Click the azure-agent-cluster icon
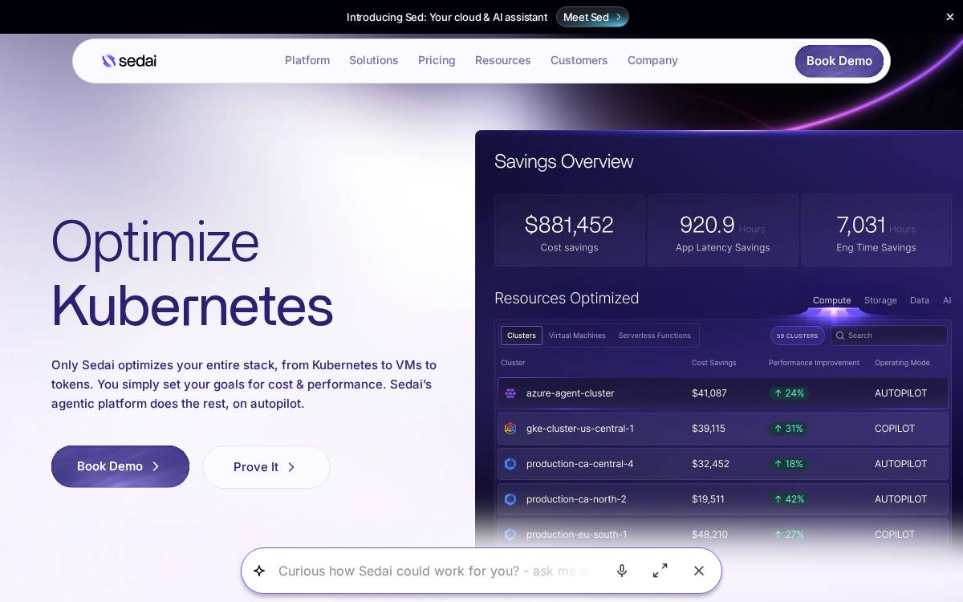The height and width of the screenshot is (602, 963). tap(510, 393)
